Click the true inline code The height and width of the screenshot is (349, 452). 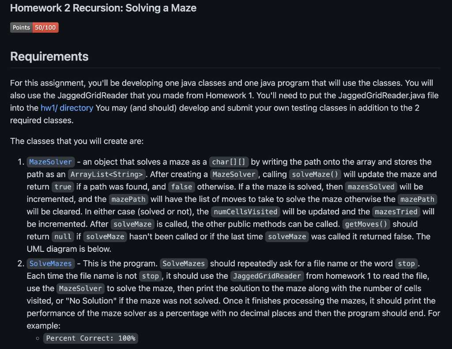[x=63, y=186]
